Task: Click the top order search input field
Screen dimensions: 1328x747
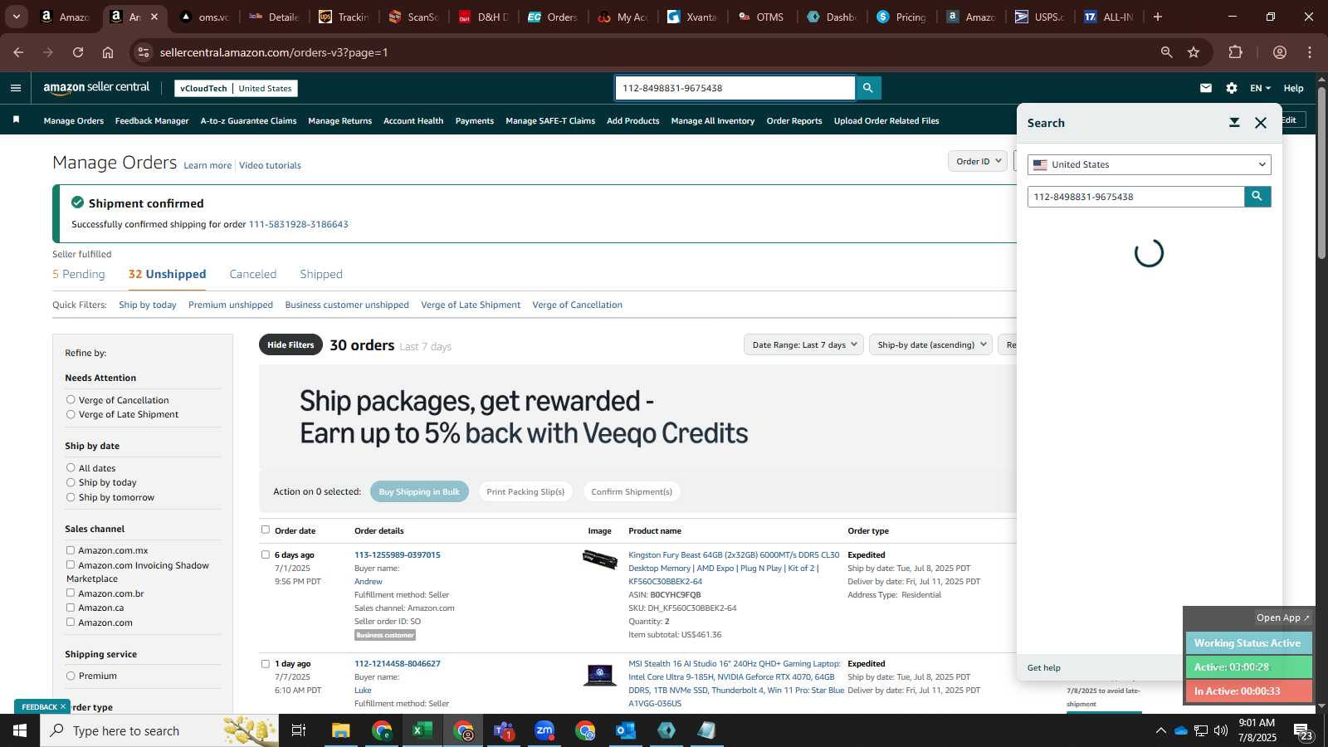Action: pos(735,88)
